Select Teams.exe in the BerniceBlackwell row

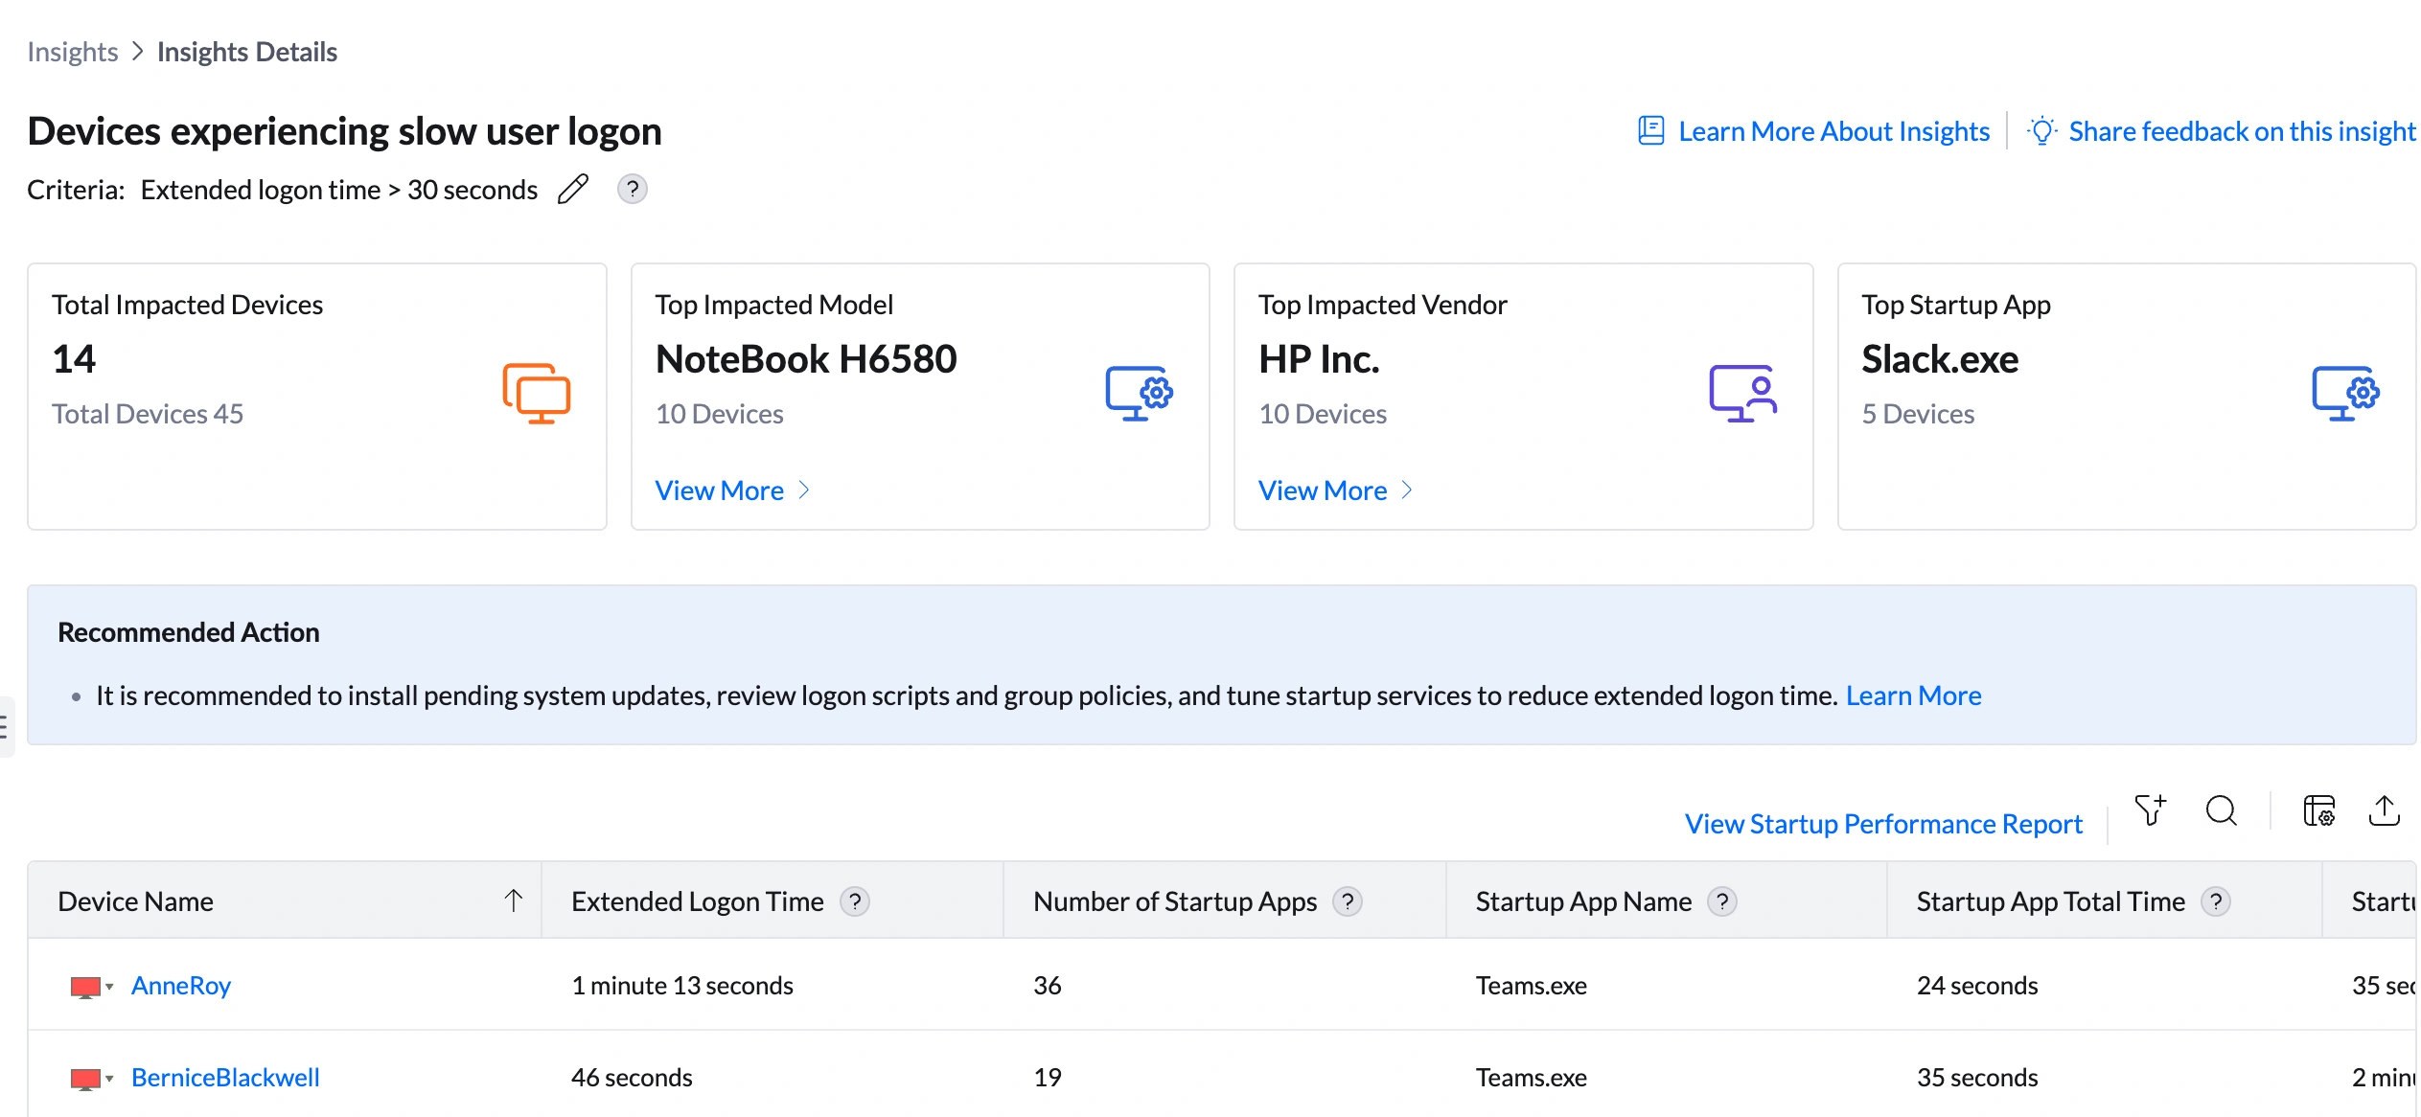pos(1531,1078)
